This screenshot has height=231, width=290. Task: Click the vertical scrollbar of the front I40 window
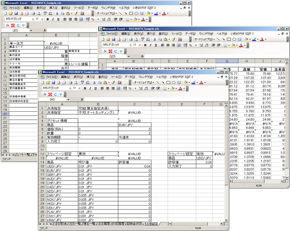pos(226,162)
